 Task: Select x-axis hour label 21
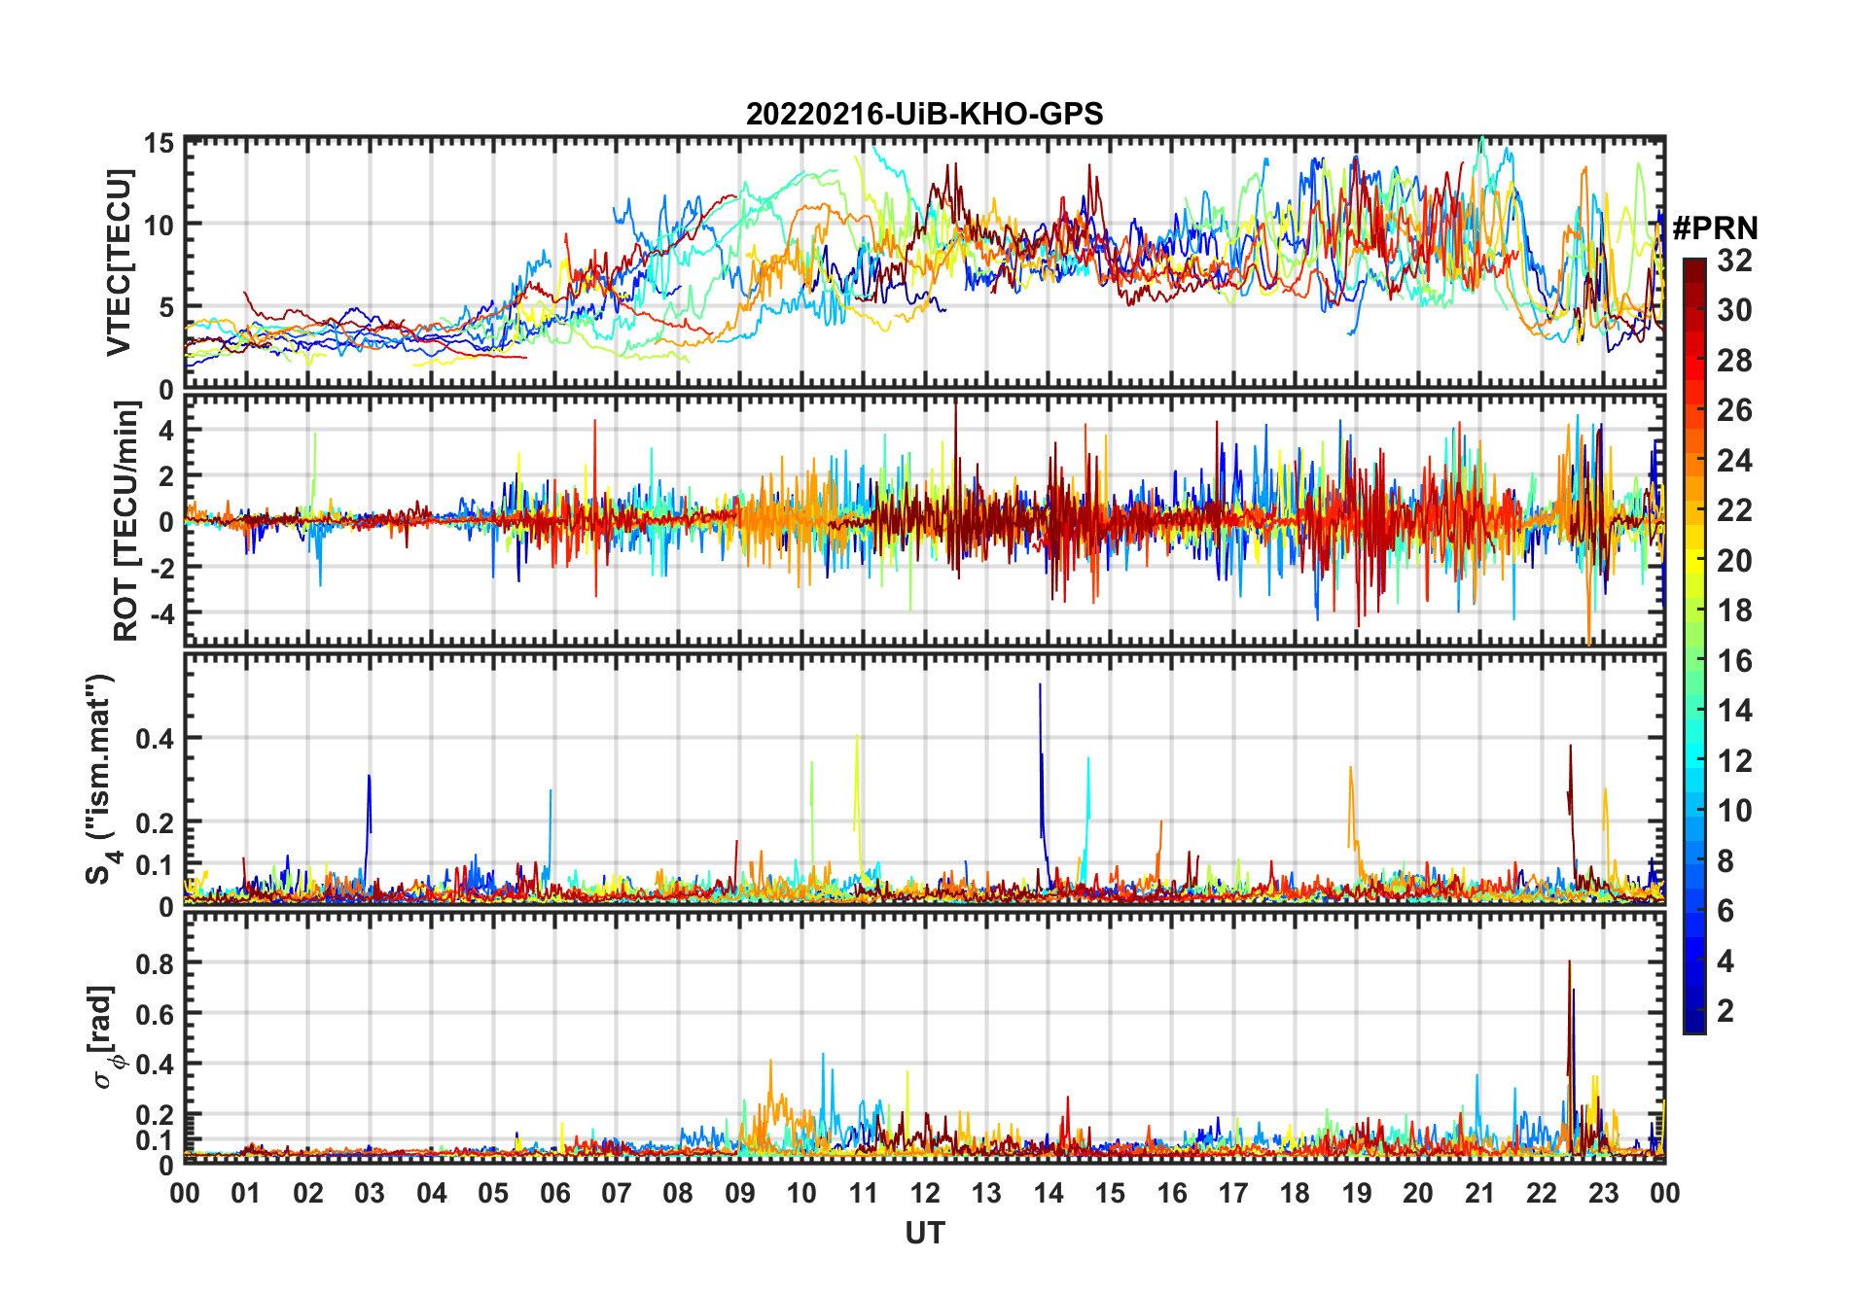click(x=1479, y=1193)
